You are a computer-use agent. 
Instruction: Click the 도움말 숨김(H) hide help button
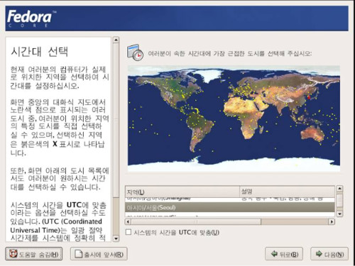click(34, 254)
